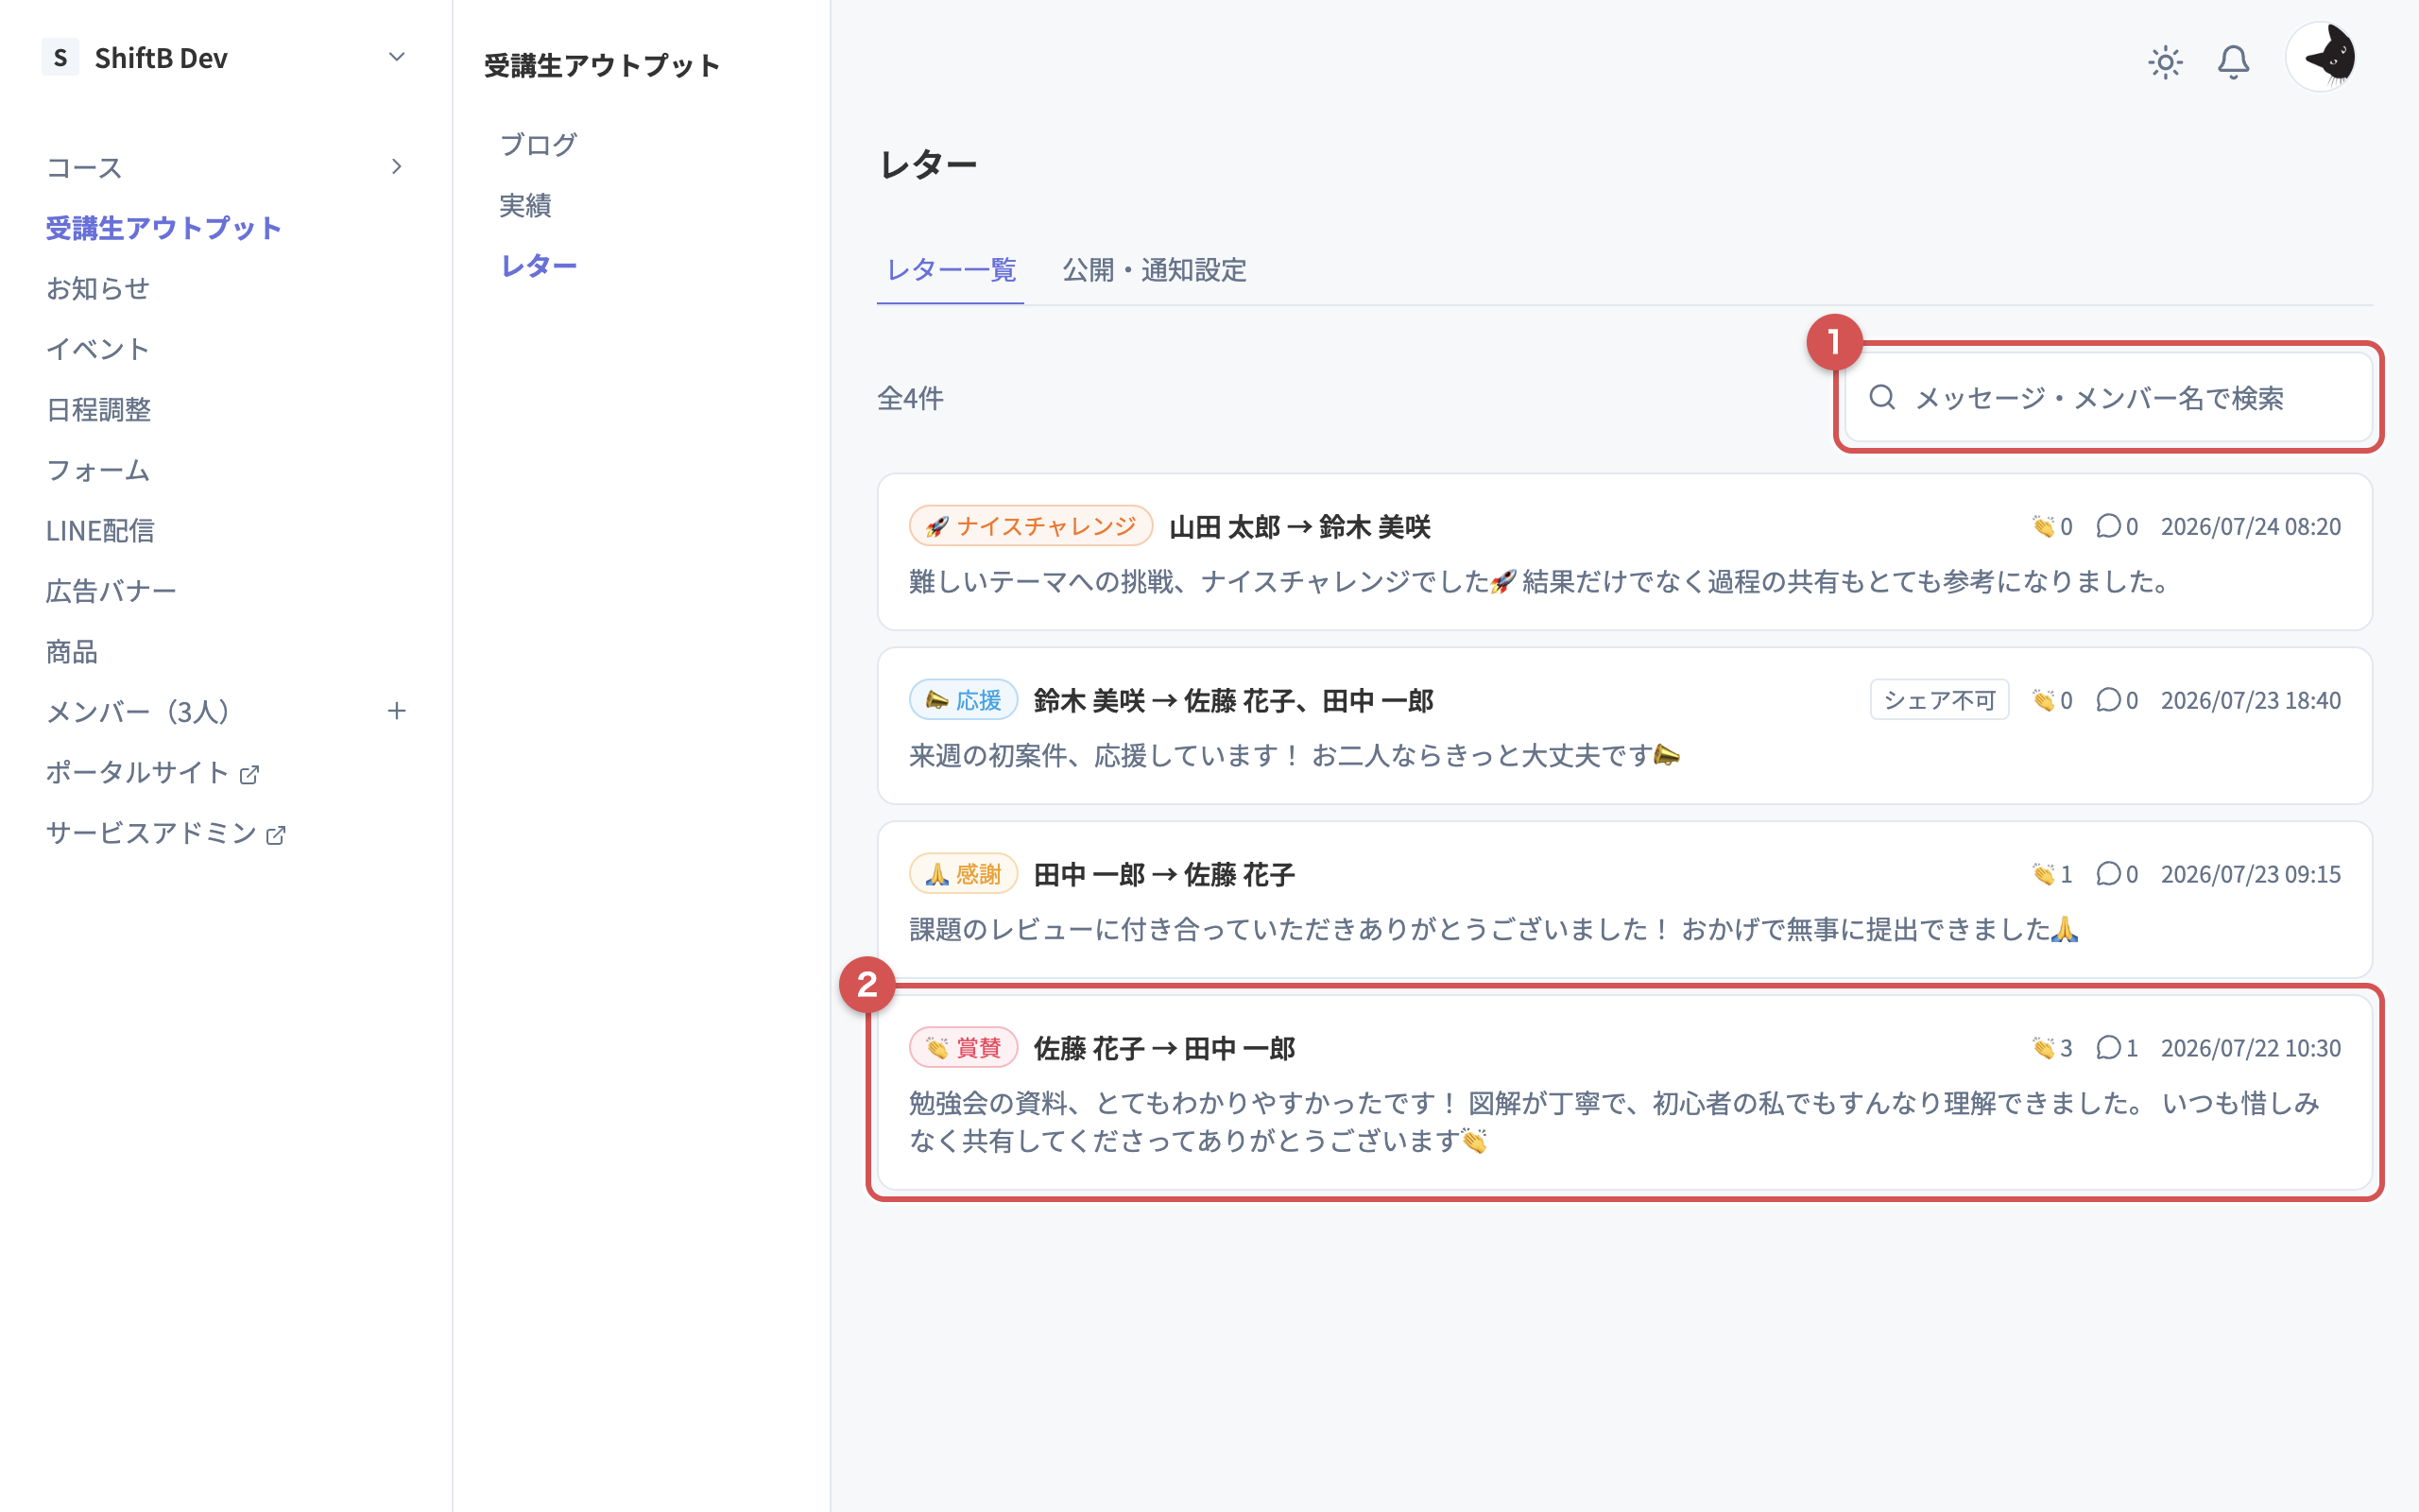
Task: Click the search magnifier icon
Action: coord(1882,398)
